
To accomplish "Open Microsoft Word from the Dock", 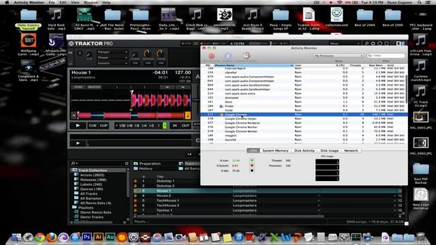I will tap(285, 238).
